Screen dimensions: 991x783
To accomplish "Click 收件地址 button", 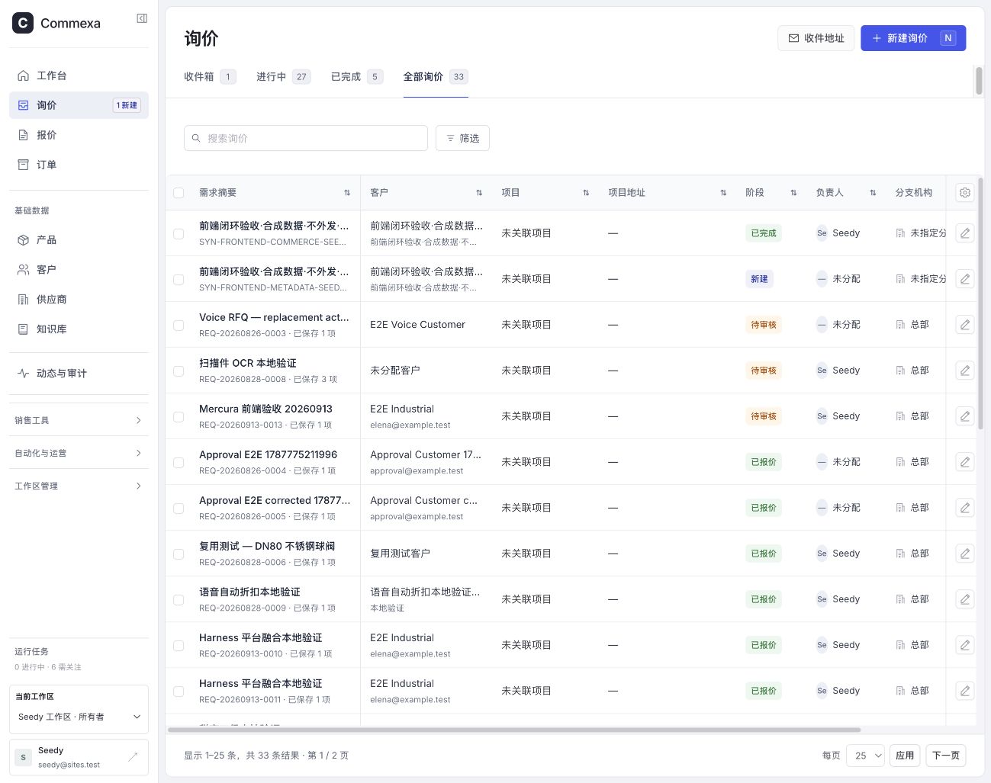I will pos(816,38).
